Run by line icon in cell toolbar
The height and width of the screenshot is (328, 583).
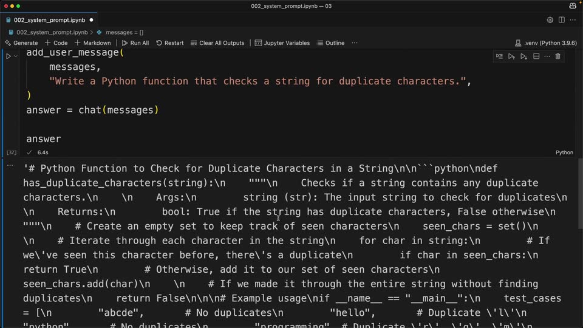[499, 56]
